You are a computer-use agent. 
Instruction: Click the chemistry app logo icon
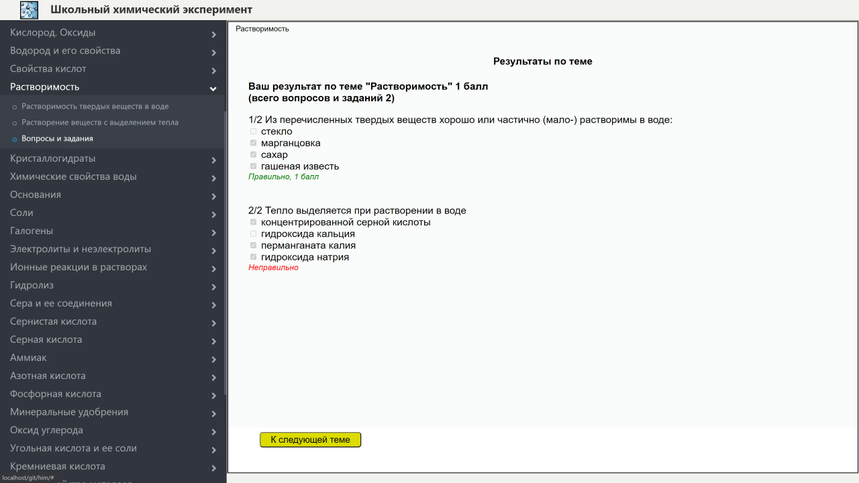pos(29,10)
